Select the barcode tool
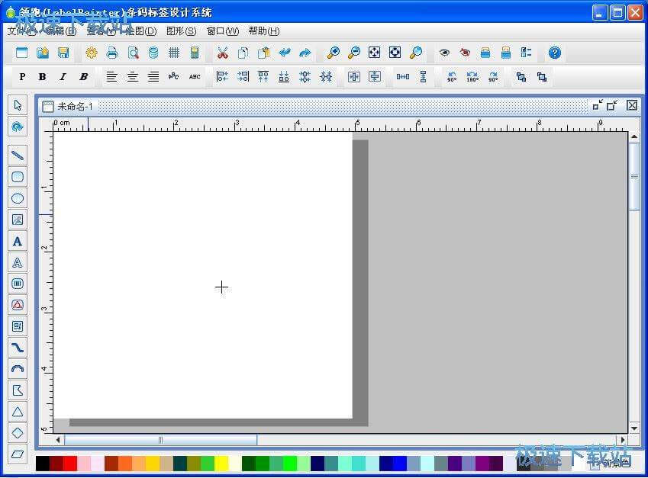648x478 pixels. [x=18, y=284]
